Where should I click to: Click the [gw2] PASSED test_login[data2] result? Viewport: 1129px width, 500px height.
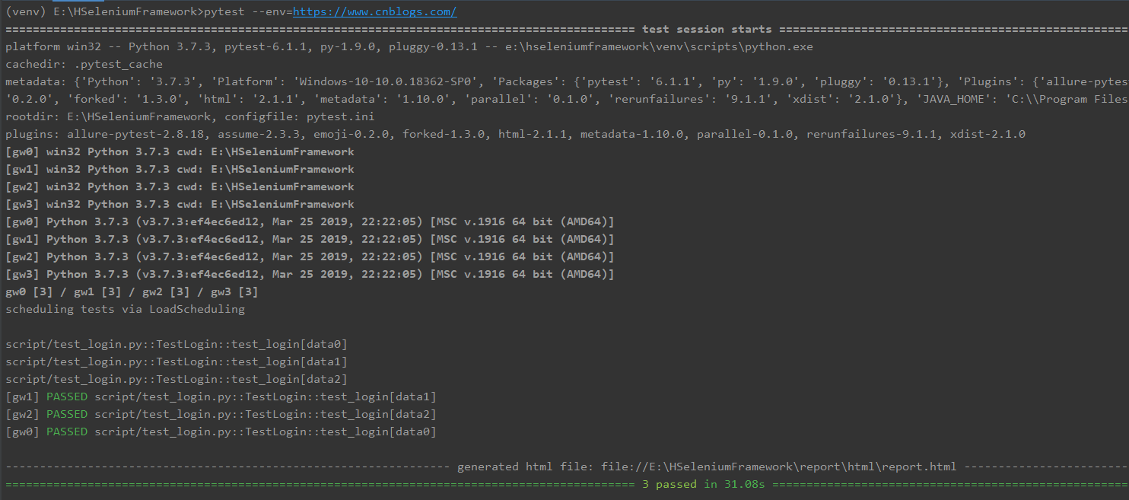(x=221, y=415)
